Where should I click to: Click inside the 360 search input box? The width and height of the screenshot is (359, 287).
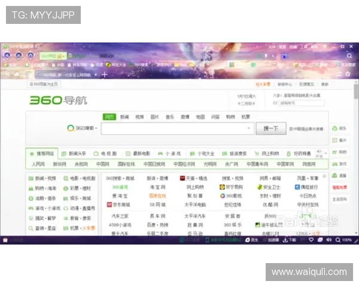tap(177, 128)
